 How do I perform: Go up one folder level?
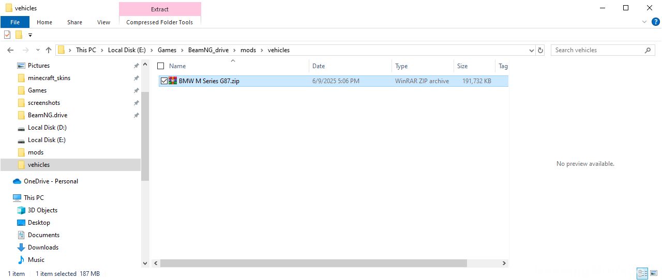pos(49,50)
